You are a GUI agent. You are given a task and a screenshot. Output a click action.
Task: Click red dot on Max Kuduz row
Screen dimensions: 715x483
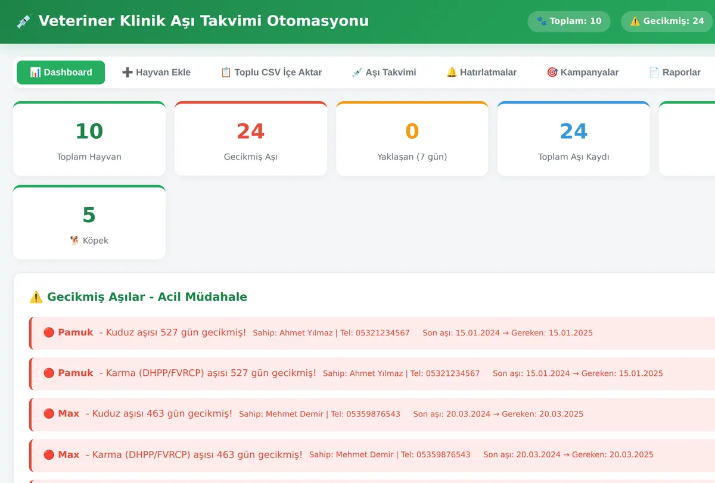(x=49, y=413)
